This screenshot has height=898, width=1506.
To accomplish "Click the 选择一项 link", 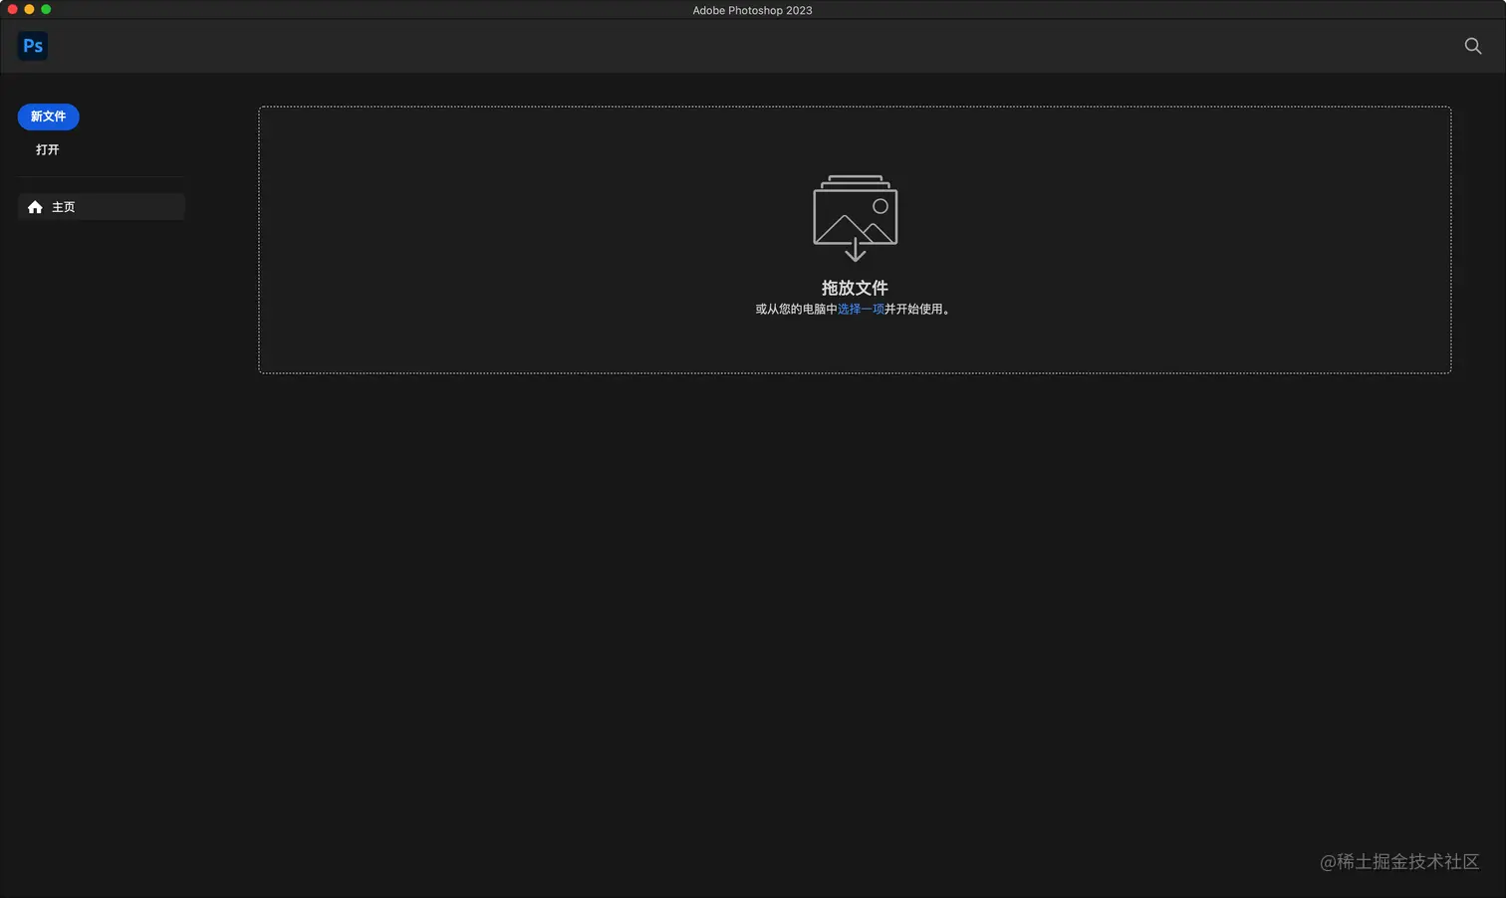I will (861, 310).
